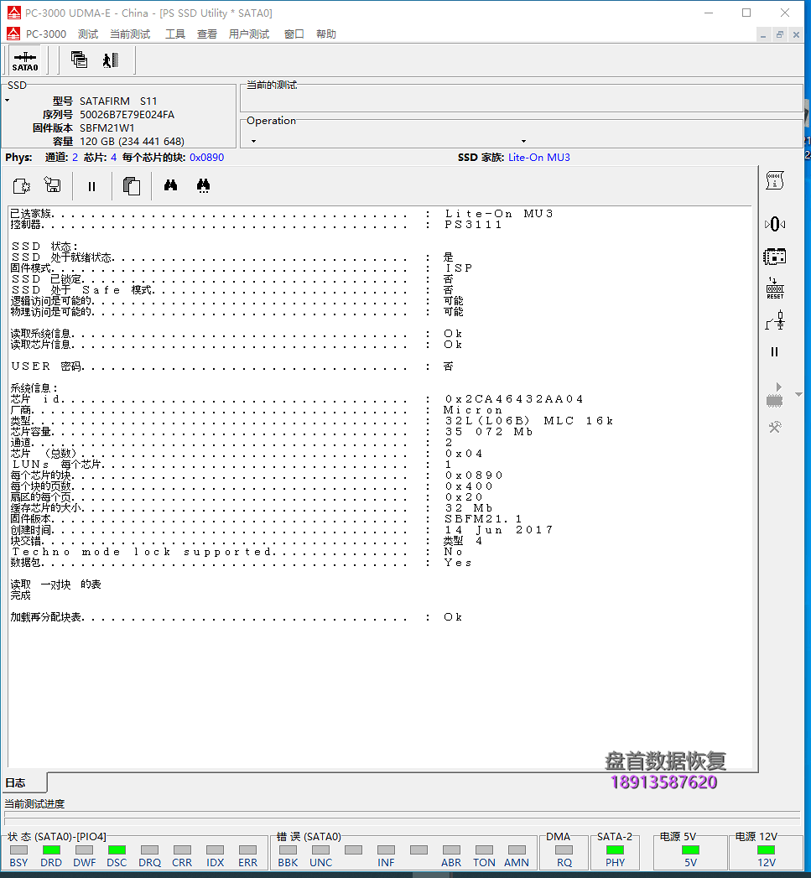Click the power switch schematic icon

775,321
